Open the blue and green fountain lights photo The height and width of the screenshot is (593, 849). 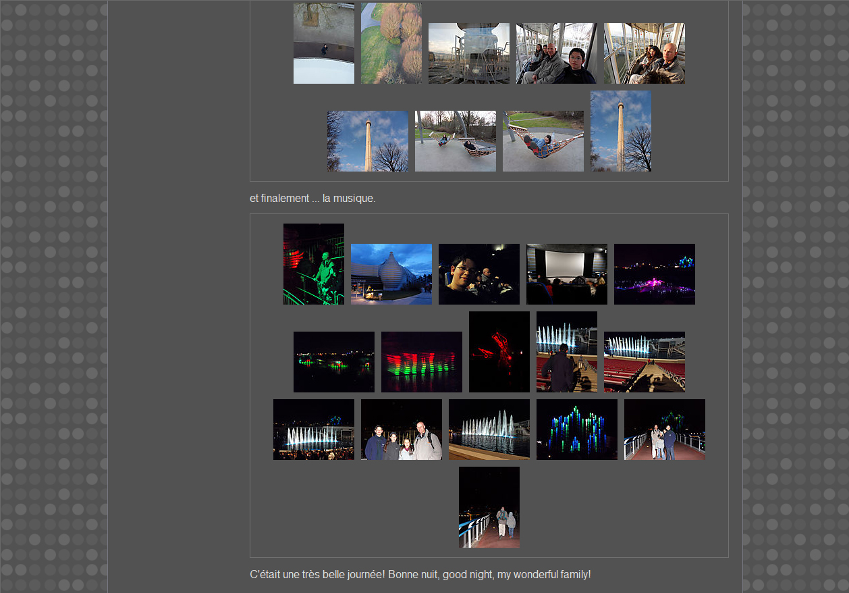tap(576, 430)
